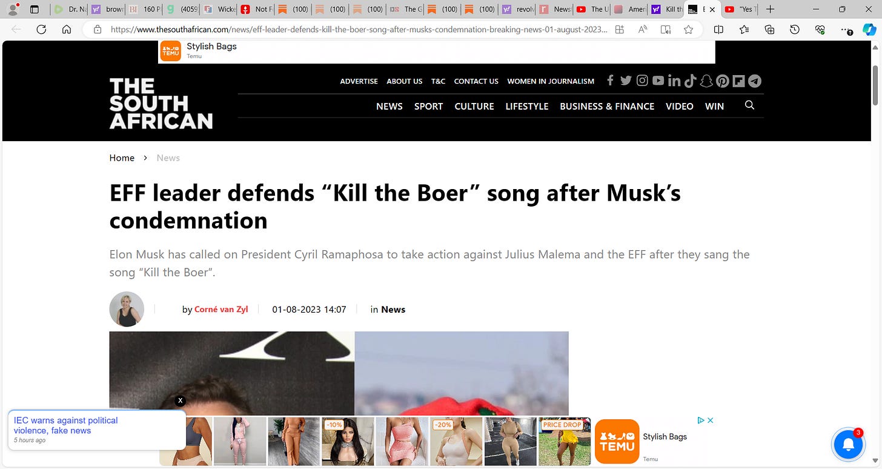Close the Temu ad with blue X
The image size is (882, 469).
tap(710, 420)
